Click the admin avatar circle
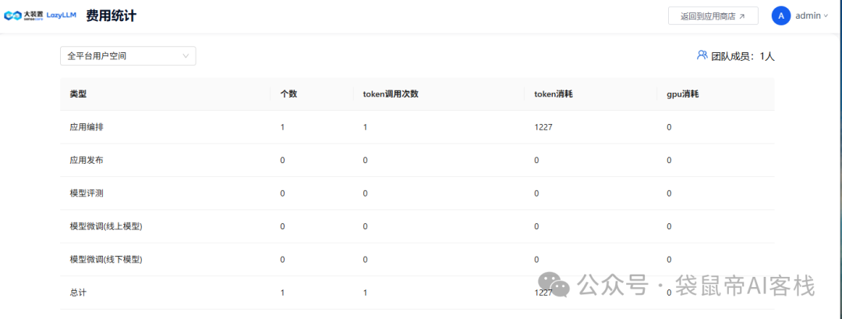 point(780,16)
